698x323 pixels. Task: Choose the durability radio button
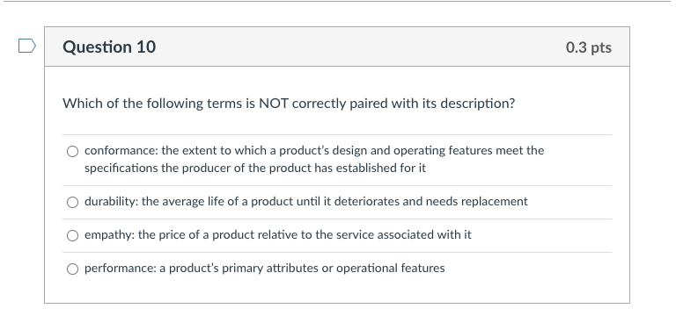[72, 203]
